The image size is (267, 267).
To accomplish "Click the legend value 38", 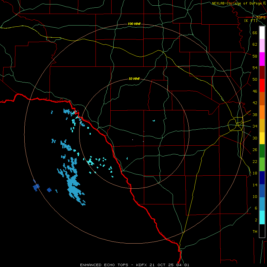I will (255, 115).
